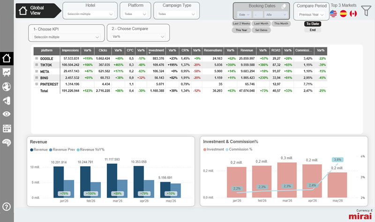The width and height of the screenshot is (375, 222).
Task: Open the eye visibility sidebar page
Action: pyautogui.click(x=7, y=114)
